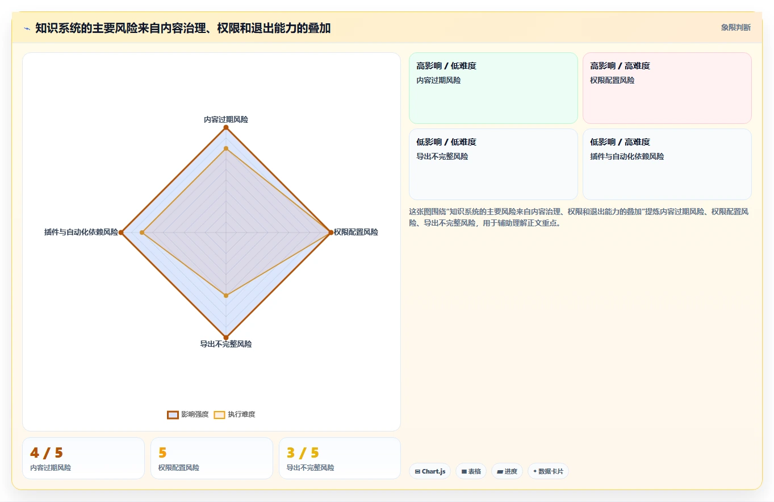Toggle 执行难度 legend series
This screenshot has height=502, width=774.
tap(235, 414)
